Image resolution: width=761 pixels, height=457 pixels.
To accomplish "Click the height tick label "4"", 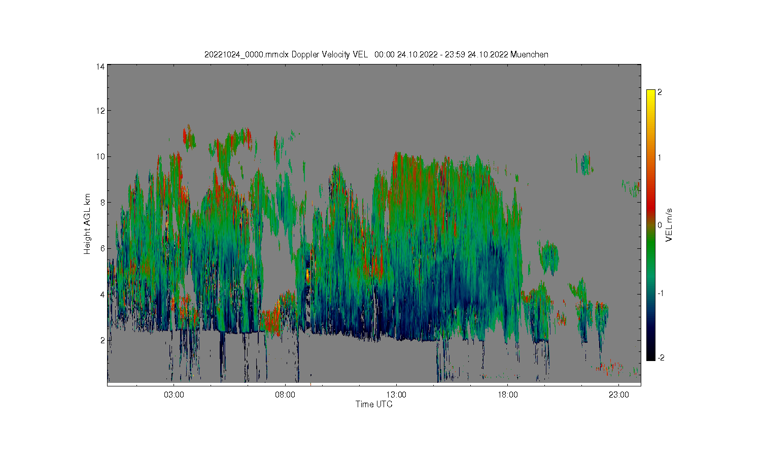I will pos(102,294).
